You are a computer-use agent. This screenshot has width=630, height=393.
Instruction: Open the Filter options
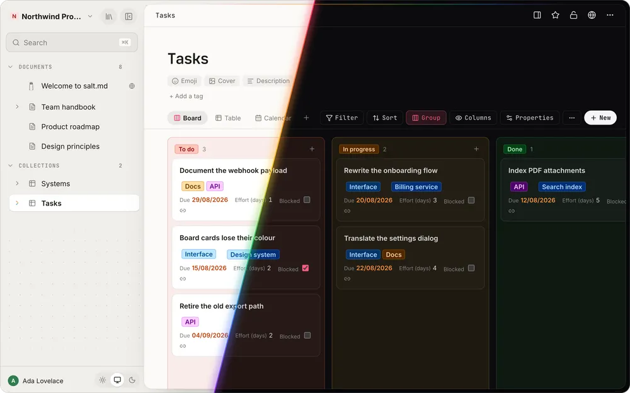[342, 118]
